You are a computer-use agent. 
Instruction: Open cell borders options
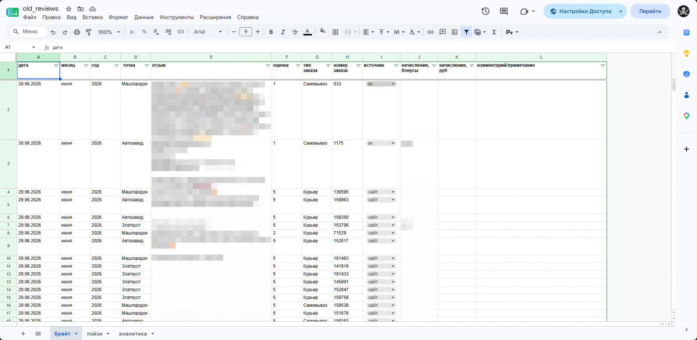coord(336,32)
